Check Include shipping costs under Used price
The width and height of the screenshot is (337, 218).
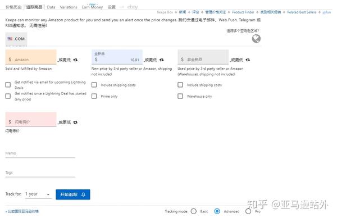point(180,85)
